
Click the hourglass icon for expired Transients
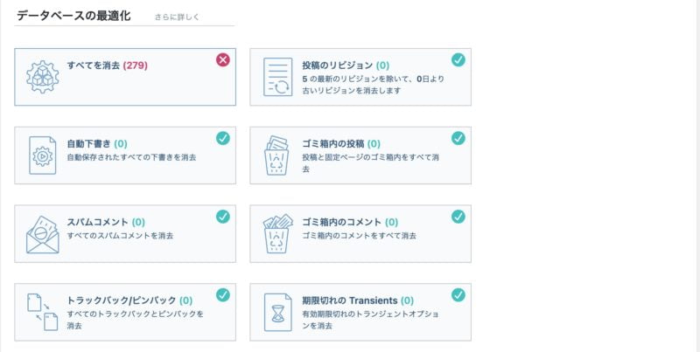tap(277, 312)
